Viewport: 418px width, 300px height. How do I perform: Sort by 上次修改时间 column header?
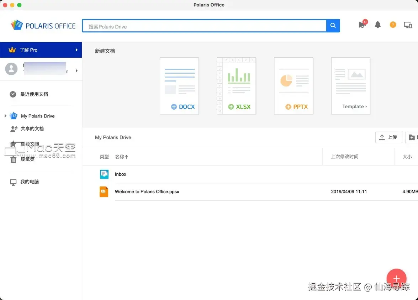[344, 157]
